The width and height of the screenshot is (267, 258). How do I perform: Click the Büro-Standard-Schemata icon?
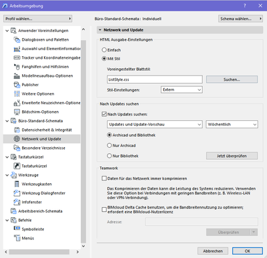coord(13,121)
